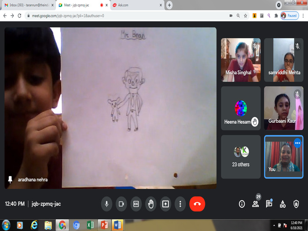Mute the microphone in Meet controls

106,204
